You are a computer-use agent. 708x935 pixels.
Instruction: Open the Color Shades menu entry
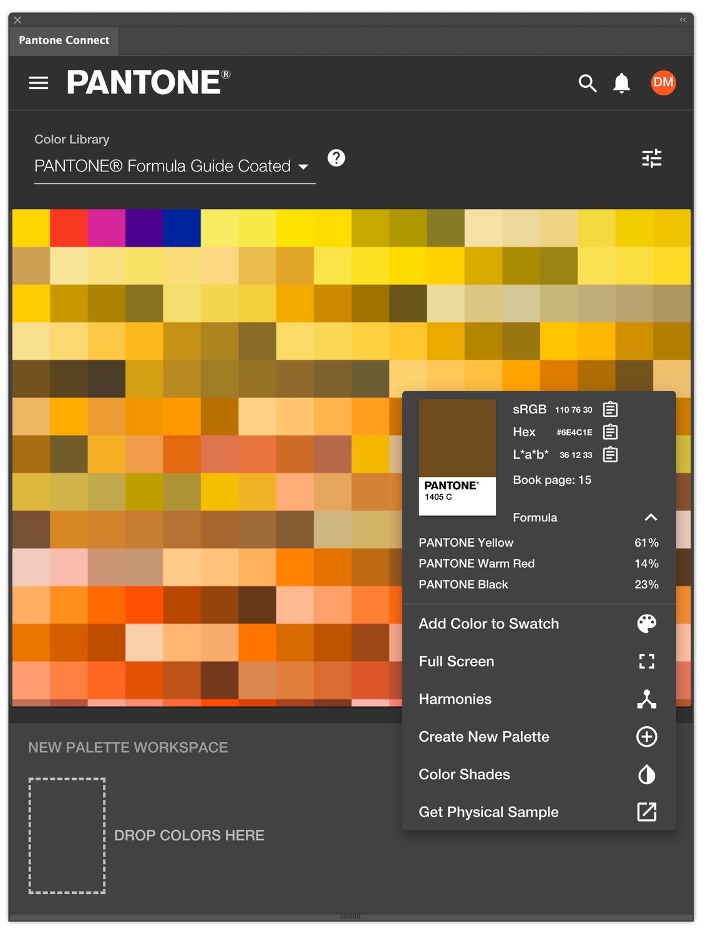coord(464,774)
